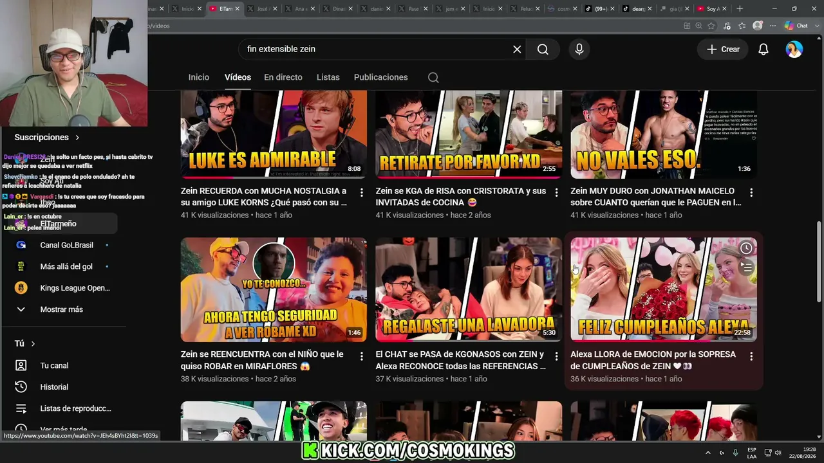This screenshot has width=824, height=463.
Task: Add Alexa birthday video to the queue
Action: [746, 267]
